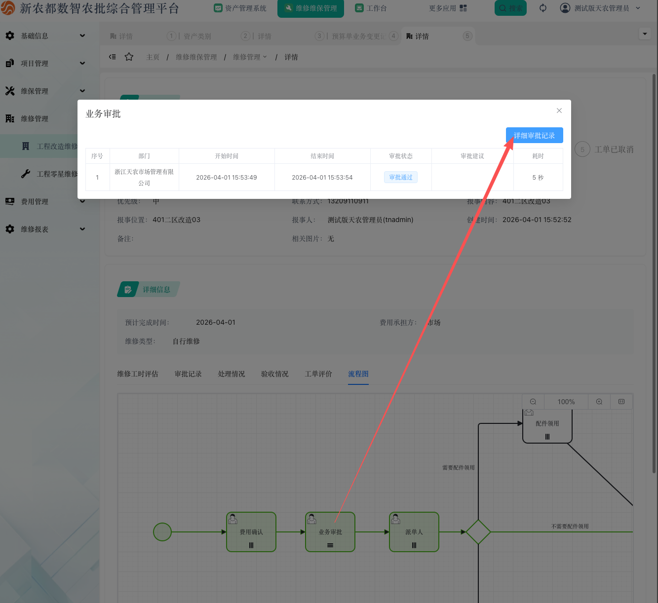Open the page tabs dropdown arrow

pos(644,34)
